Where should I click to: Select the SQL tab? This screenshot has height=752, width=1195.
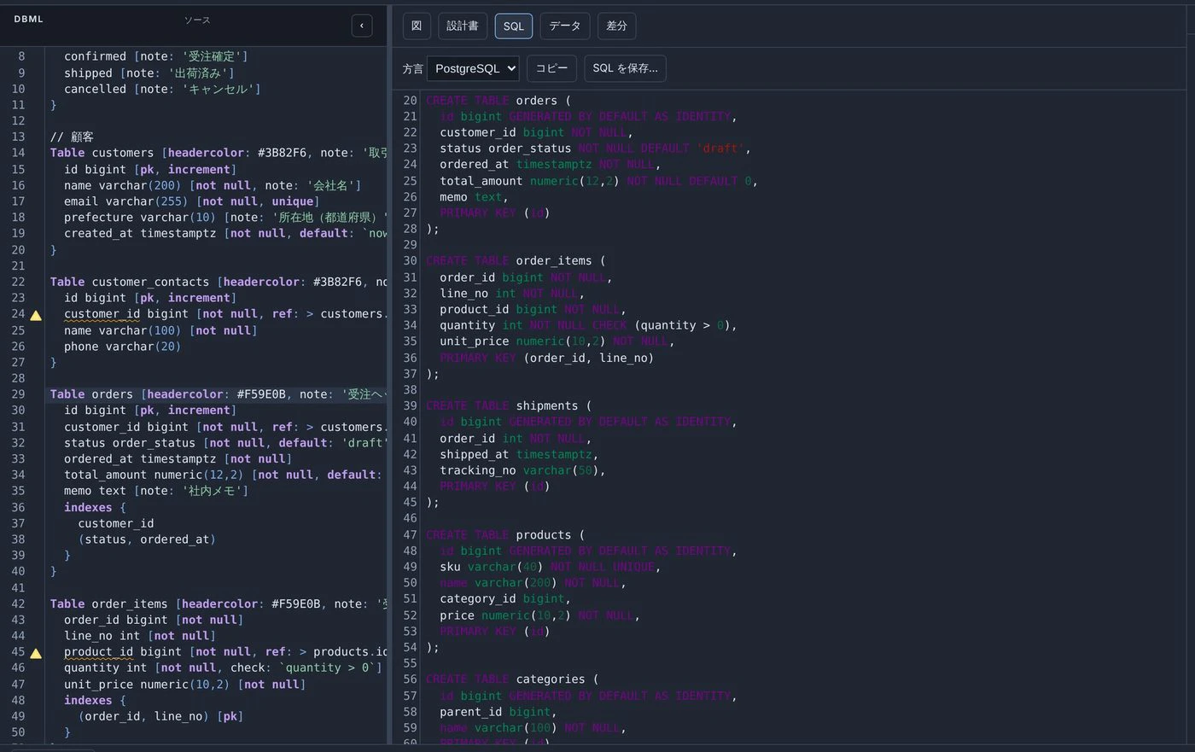(x=514, y=26)
